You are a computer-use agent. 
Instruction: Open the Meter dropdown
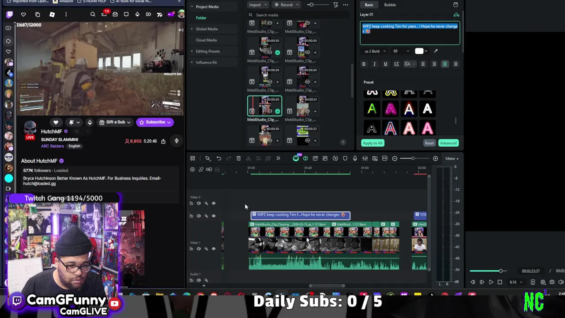click(x=452, y=159)
